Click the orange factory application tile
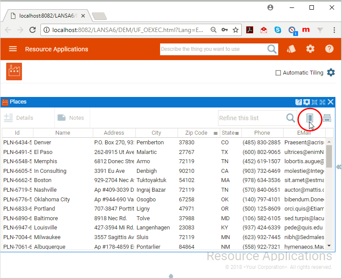 pyautogui.click(x=14, y=72)
